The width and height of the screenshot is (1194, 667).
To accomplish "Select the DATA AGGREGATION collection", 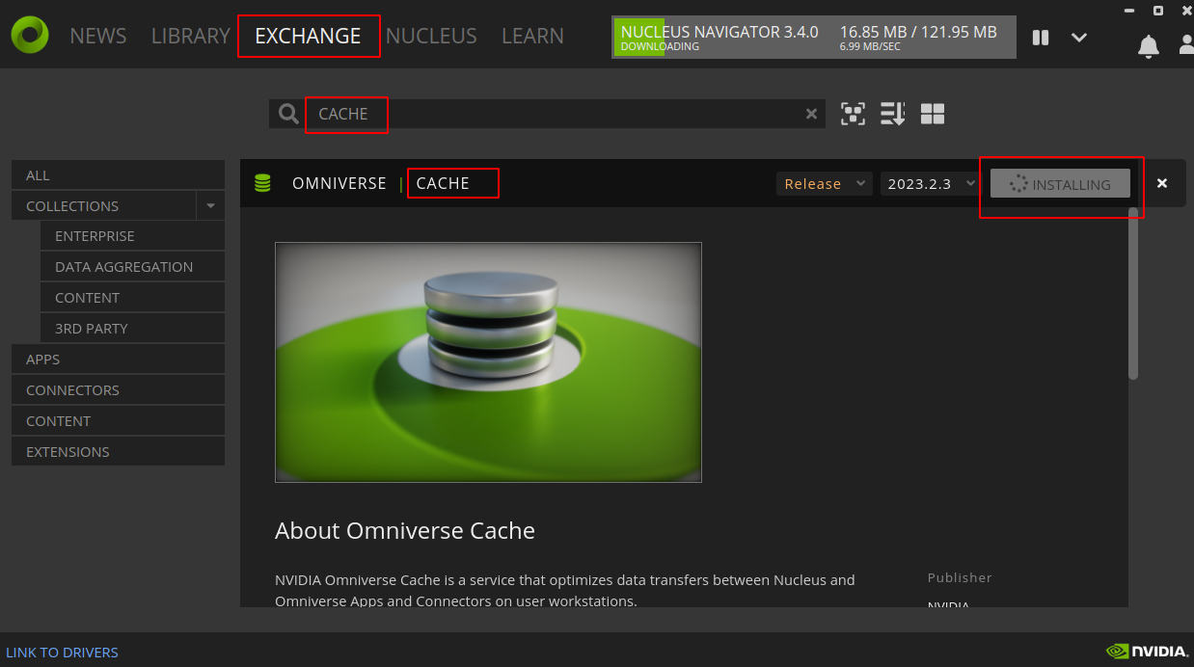I will 132,267.
